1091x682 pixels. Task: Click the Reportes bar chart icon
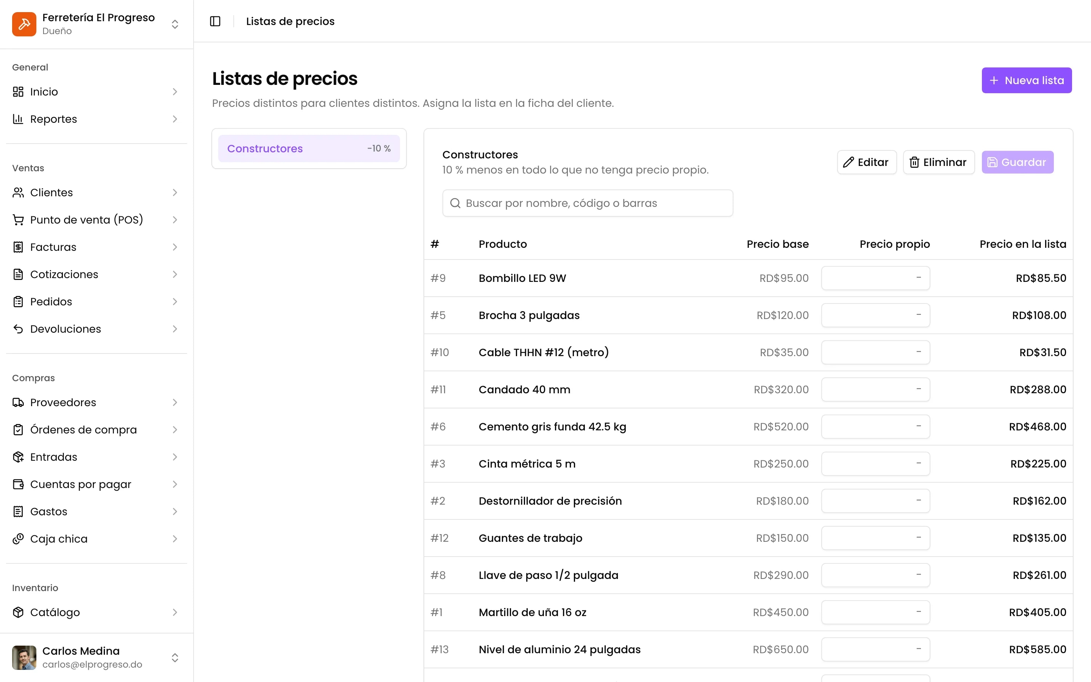tap(18, 119)
